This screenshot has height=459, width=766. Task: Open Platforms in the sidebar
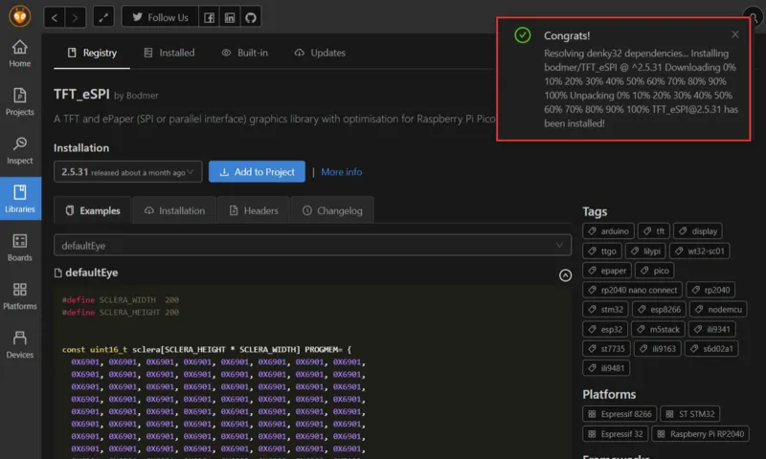pos(20,295)
